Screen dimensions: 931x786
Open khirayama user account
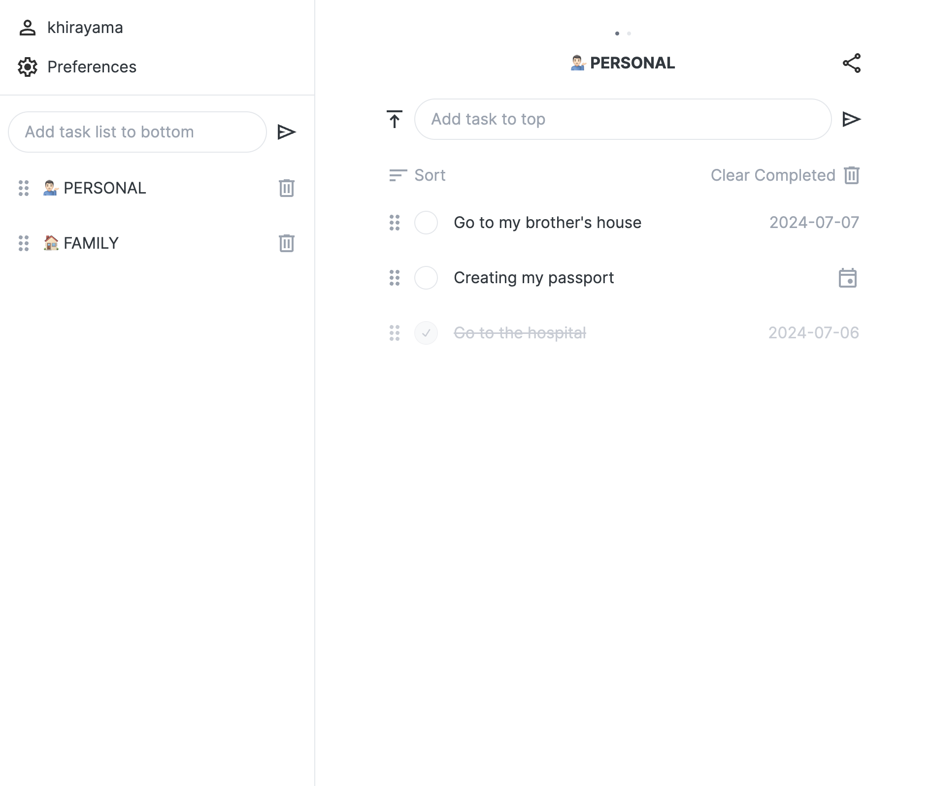click(70, 28)
